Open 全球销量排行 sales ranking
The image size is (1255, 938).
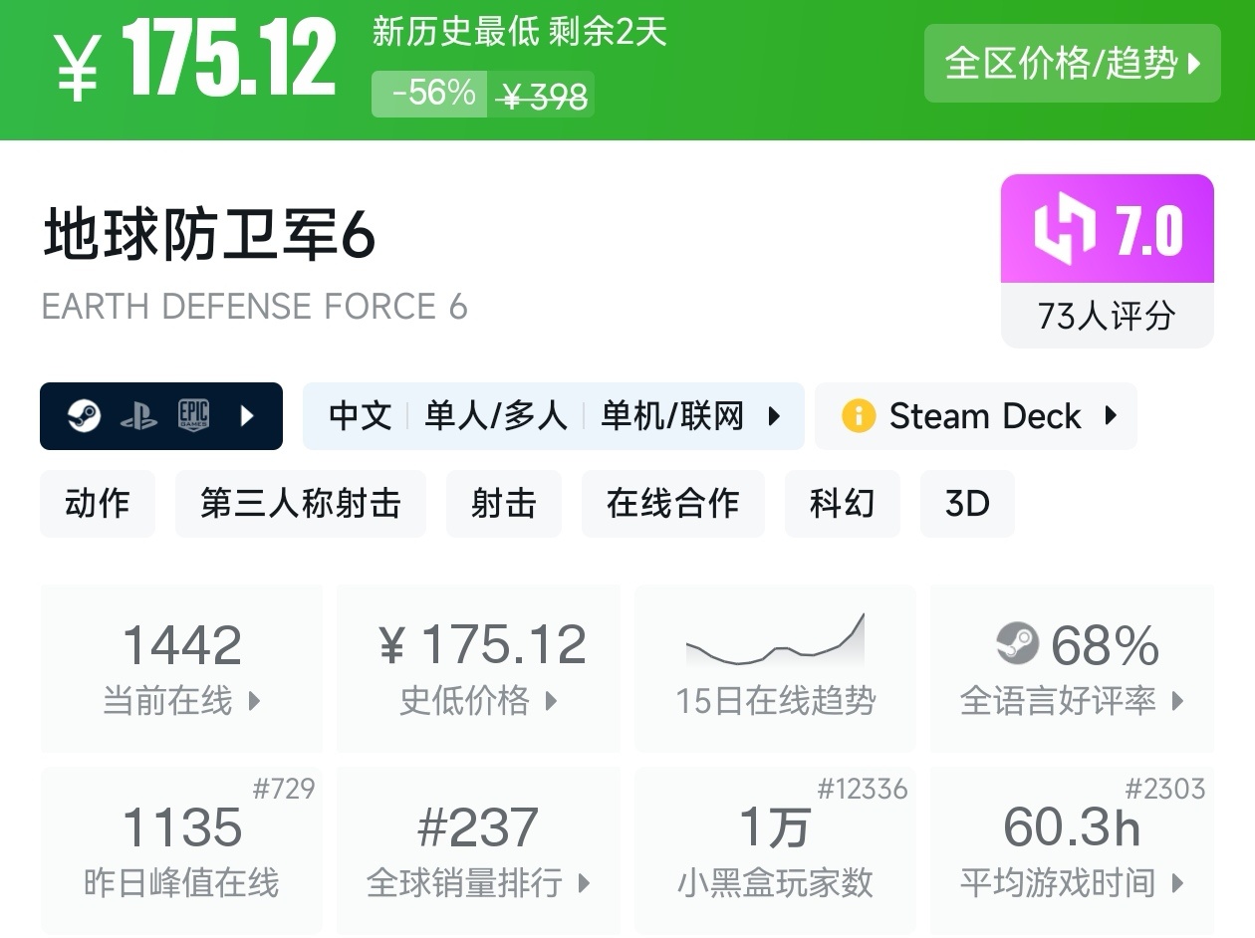click(478, 850)
